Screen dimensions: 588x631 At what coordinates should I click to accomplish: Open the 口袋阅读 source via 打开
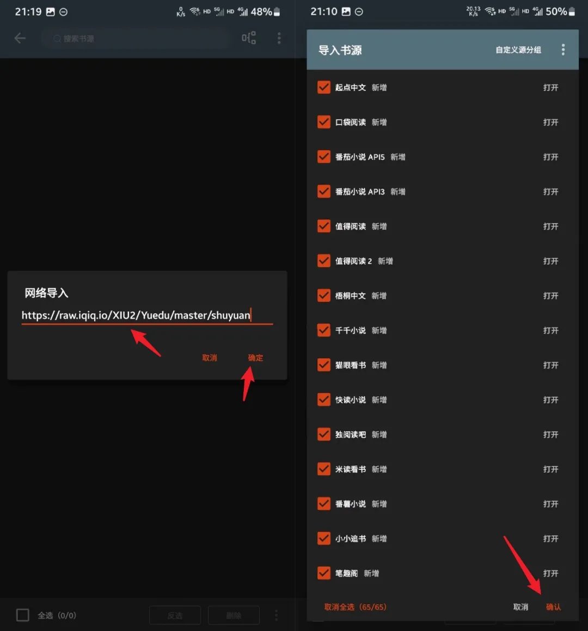click(x=550, y=122)
